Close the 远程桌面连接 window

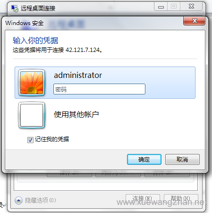coord(191,7)
